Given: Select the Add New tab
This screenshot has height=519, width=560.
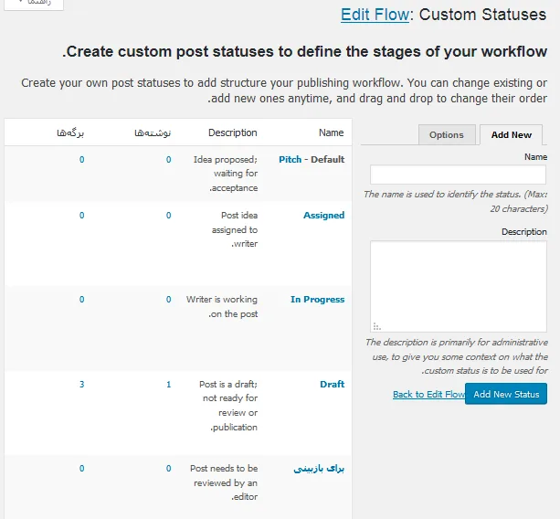Looking at the screenshot, I should (511, 134).
